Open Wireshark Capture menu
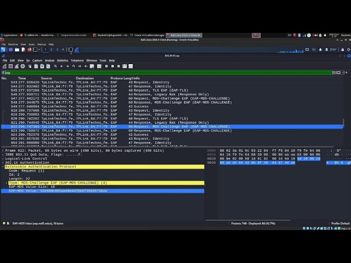The width and height of the screenshot is (351, 263). [x=37, y=60]
